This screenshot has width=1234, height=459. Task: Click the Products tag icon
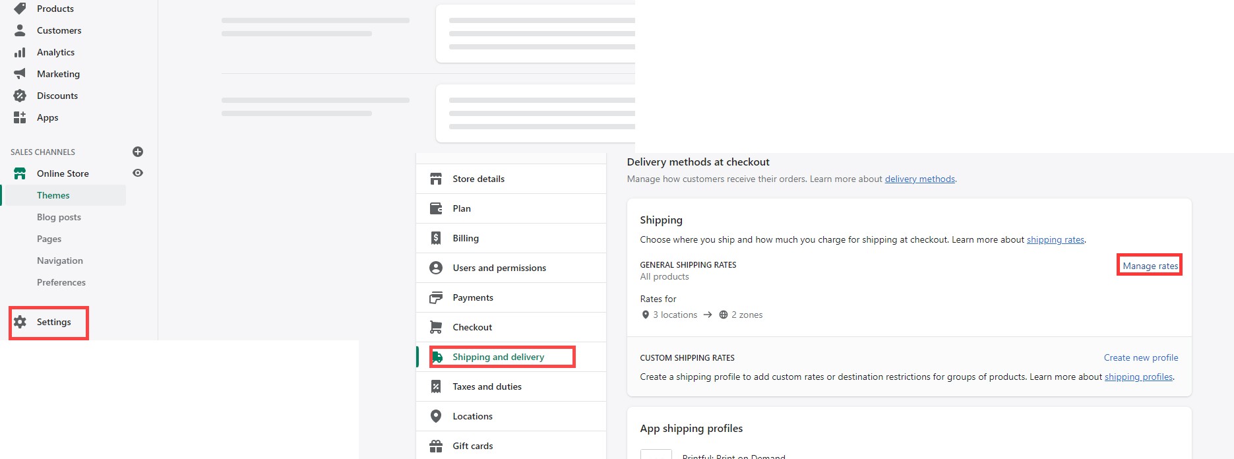point(20,9)
